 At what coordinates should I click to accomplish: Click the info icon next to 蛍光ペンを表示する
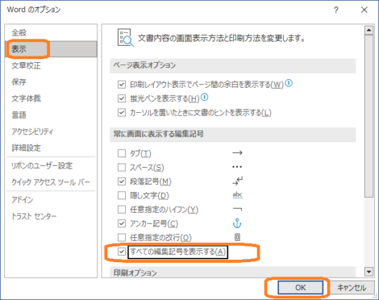click(x=205, y=97)
